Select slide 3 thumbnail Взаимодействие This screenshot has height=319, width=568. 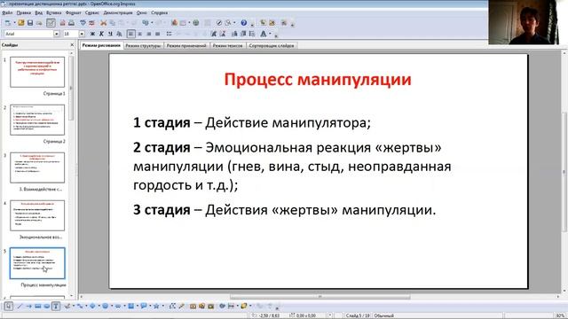pos(37,167)
